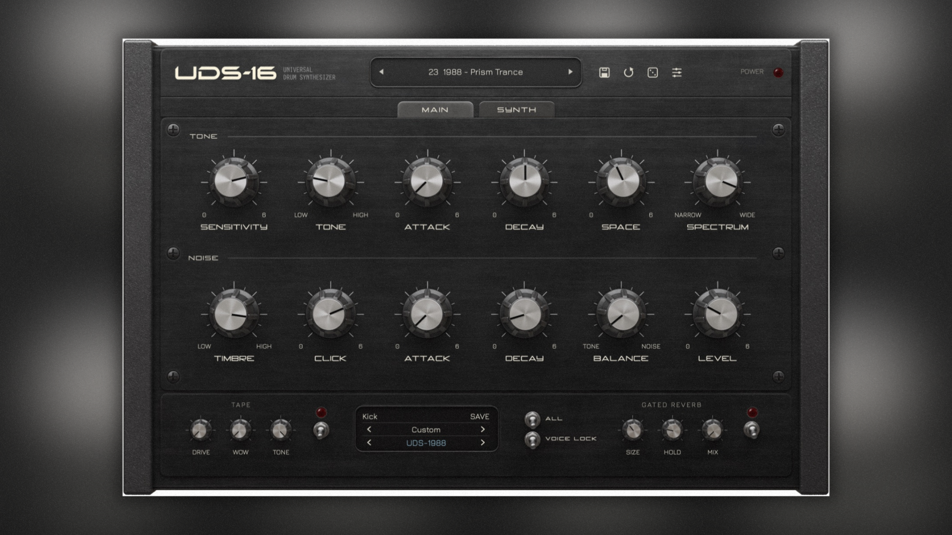Switch to the MAIN tab
Screen dimensions: 952x535
point(435,109)
